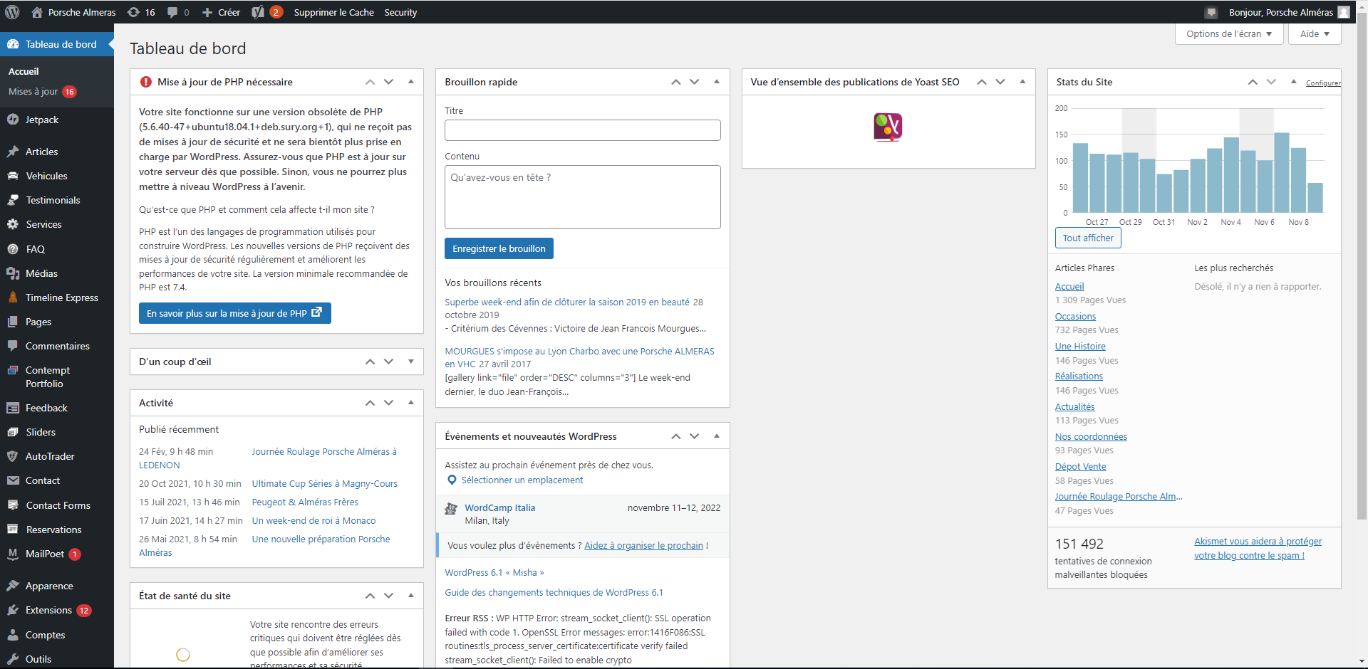
Task: Expand the Aide help dropdown
Action: [x=1315, y=33]
